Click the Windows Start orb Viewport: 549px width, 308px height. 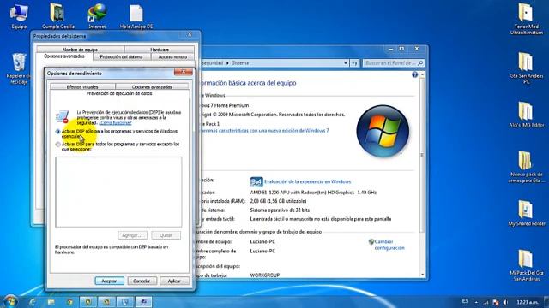click(10, 301)
